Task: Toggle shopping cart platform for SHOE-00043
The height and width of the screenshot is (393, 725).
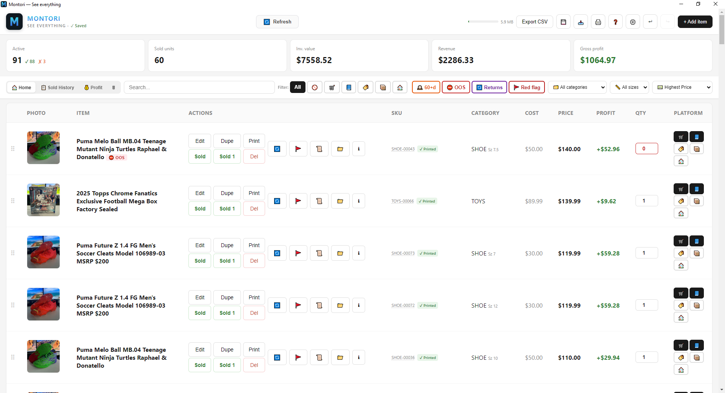Action: [681, 137]
